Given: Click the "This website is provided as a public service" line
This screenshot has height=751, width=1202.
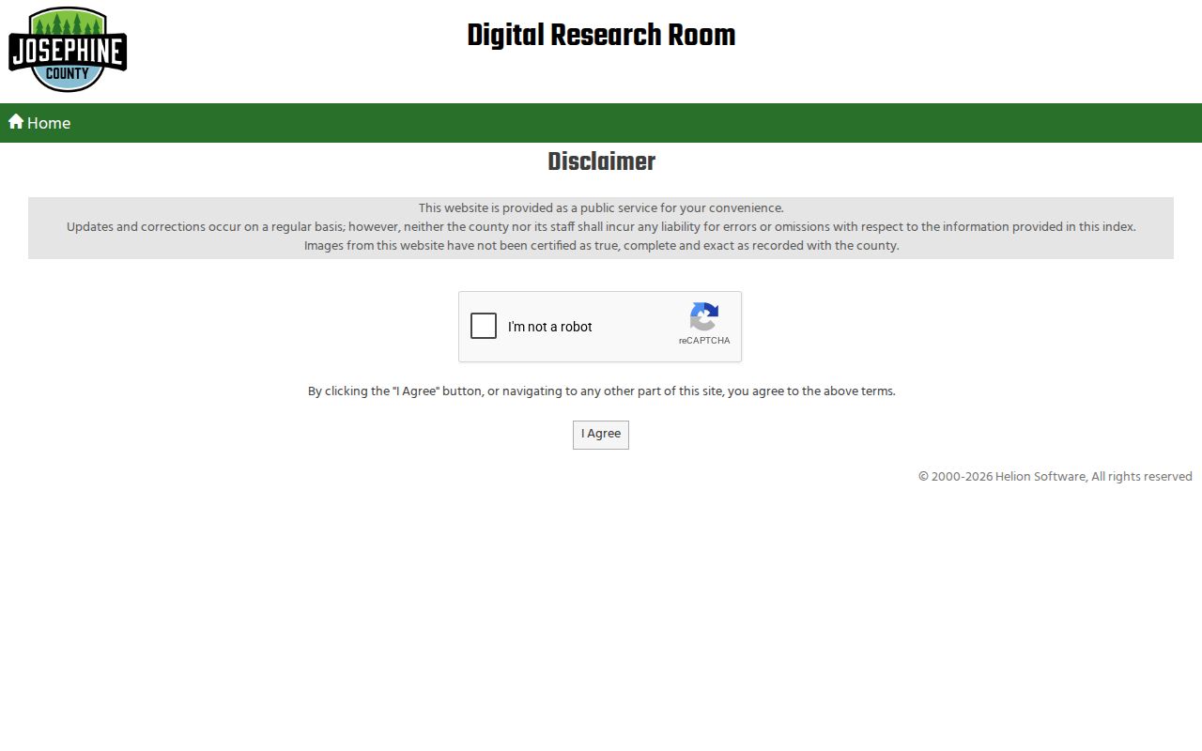Looking at the screenshot, I should click(601, 208).
